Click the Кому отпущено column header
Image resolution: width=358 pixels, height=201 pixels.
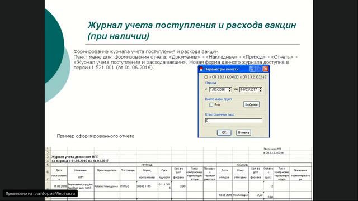point(241,174)
